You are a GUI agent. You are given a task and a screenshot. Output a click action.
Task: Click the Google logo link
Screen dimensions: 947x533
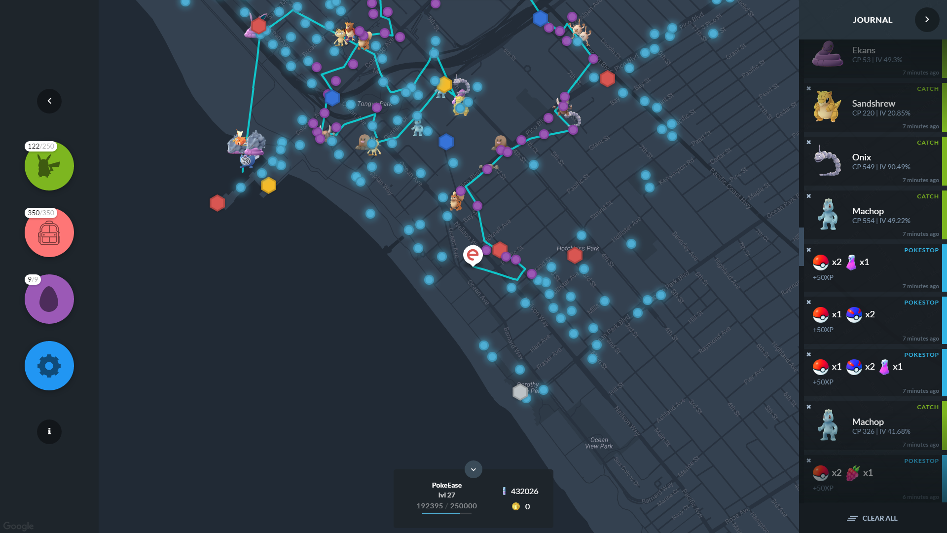(18, 526)
